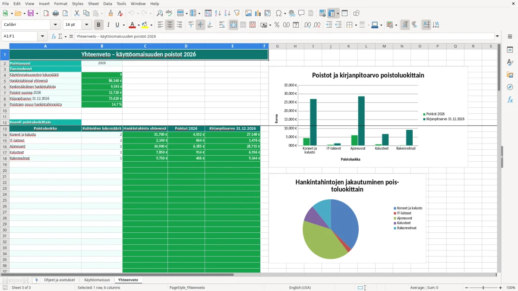Screen dimensions: 518x291
Task: Toggle Italic formatting
Action: 108,25
